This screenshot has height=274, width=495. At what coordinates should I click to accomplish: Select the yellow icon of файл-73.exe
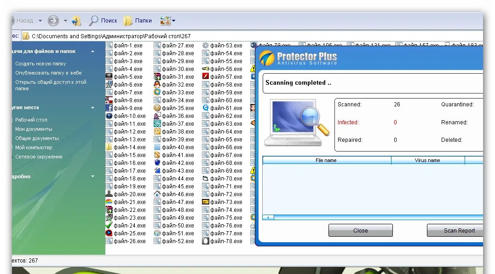click(206, 202)
